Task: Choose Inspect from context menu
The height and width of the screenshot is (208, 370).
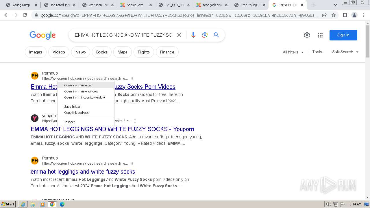Action: (86, 122)
